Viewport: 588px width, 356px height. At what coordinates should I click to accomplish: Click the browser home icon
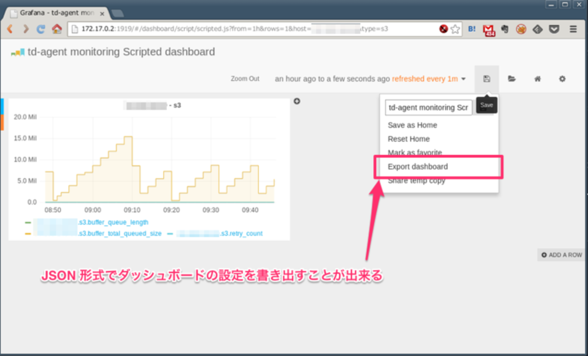tap(57, 29)
